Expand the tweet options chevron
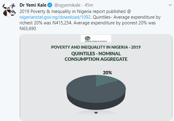The height and width of the screenshot is (121, 174). (170, 5)
